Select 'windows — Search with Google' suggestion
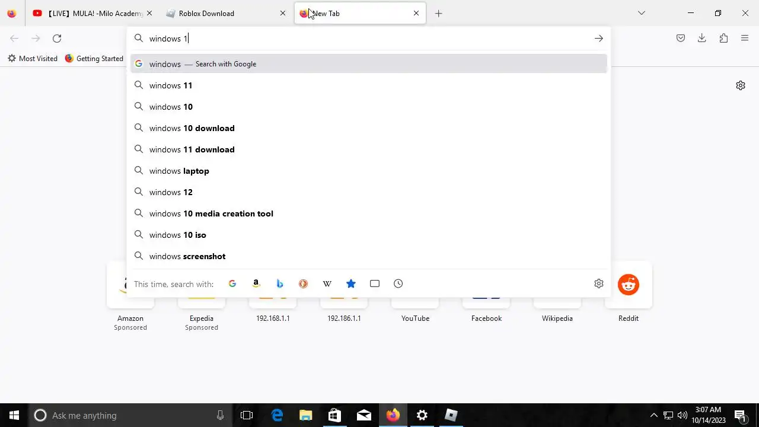Viewport: 759px width, 427px height. click(369, 64)
